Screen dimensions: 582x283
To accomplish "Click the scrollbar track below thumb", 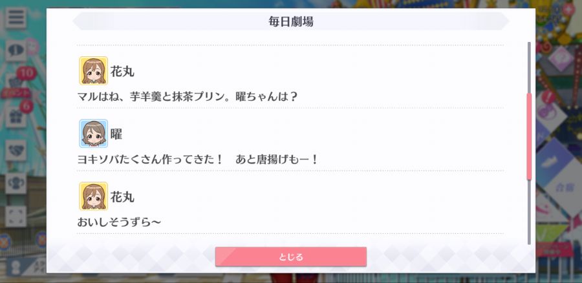I will [x=529, y=212].
